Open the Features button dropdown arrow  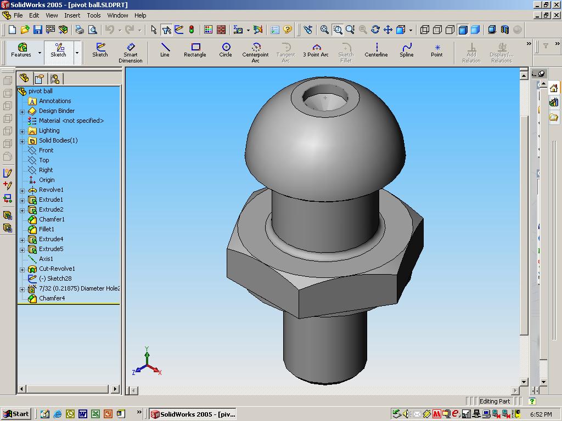coord(40,53)
